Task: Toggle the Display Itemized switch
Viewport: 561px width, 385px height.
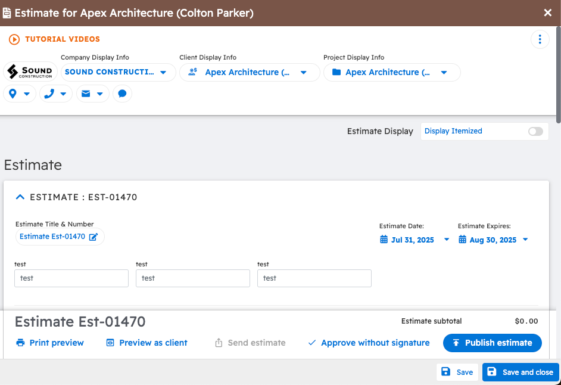Action: 535,132
